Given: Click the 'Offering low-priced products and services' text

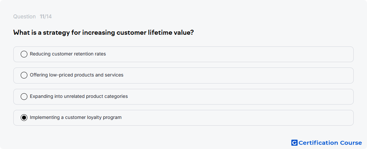Looking at the screenshot, I should (x=76, y=75).
